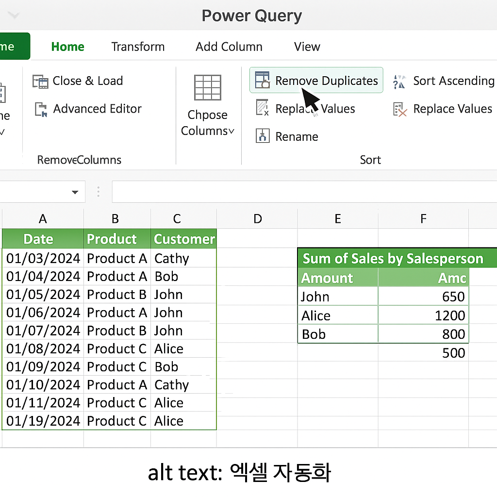Click the Close & Load icon
Image resolution: width=497 pixels, height=497 pixels.
[x=40, y=82]
